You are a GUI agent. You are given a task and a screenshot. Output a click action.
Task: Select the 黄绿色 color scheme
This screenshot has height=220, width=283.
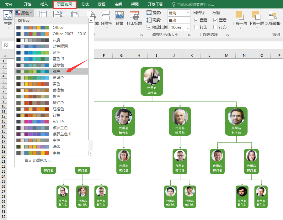(x=52, y=78)
